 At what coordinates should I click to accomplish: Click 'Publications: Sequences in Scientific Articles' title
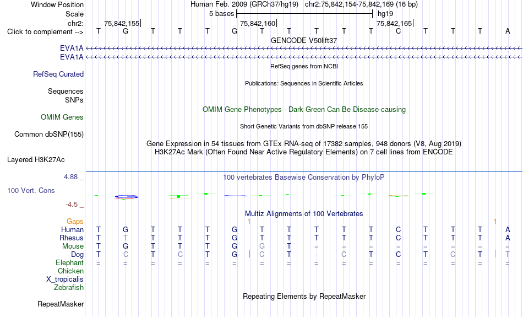tap(304, 83)
